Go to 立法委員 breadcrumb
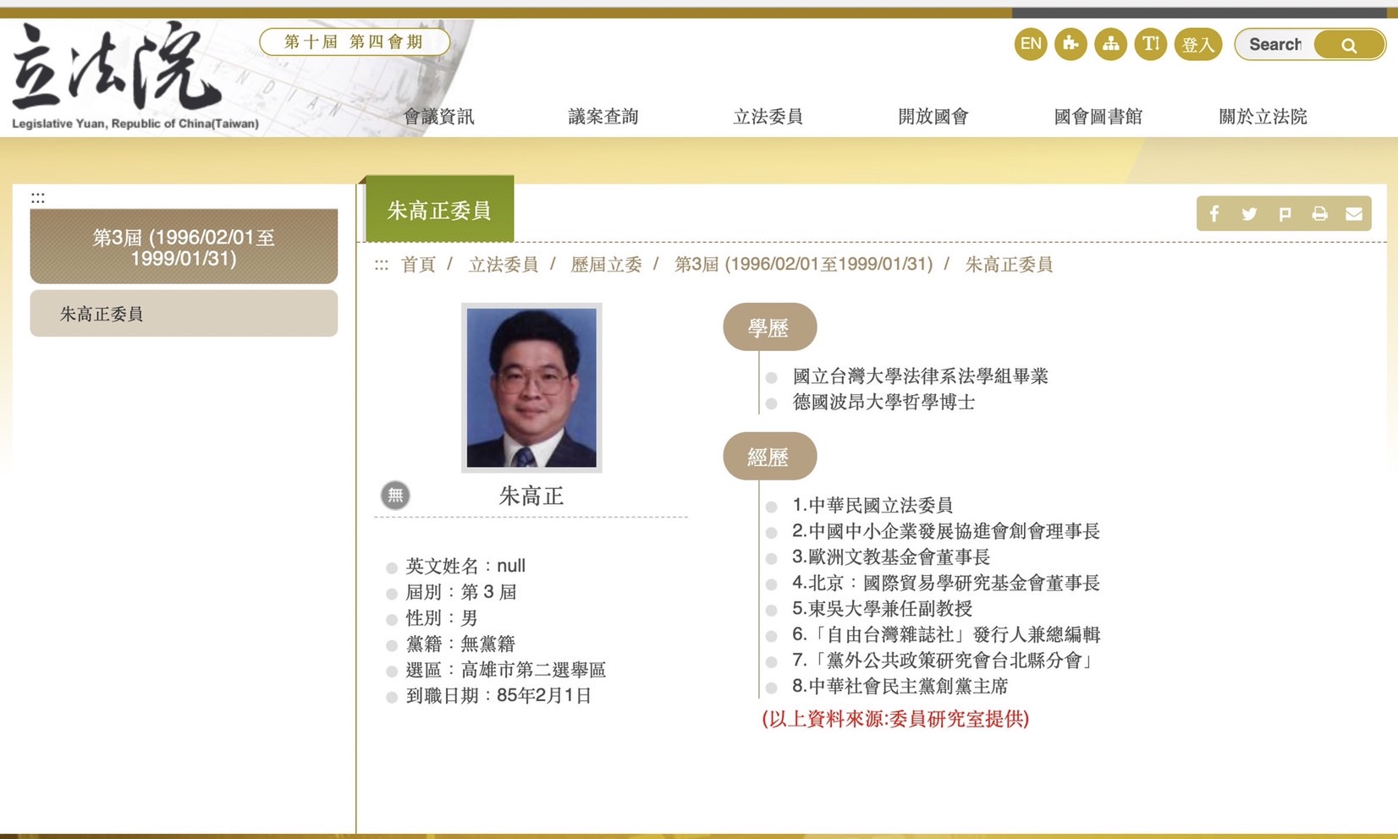 coord(504,265)
